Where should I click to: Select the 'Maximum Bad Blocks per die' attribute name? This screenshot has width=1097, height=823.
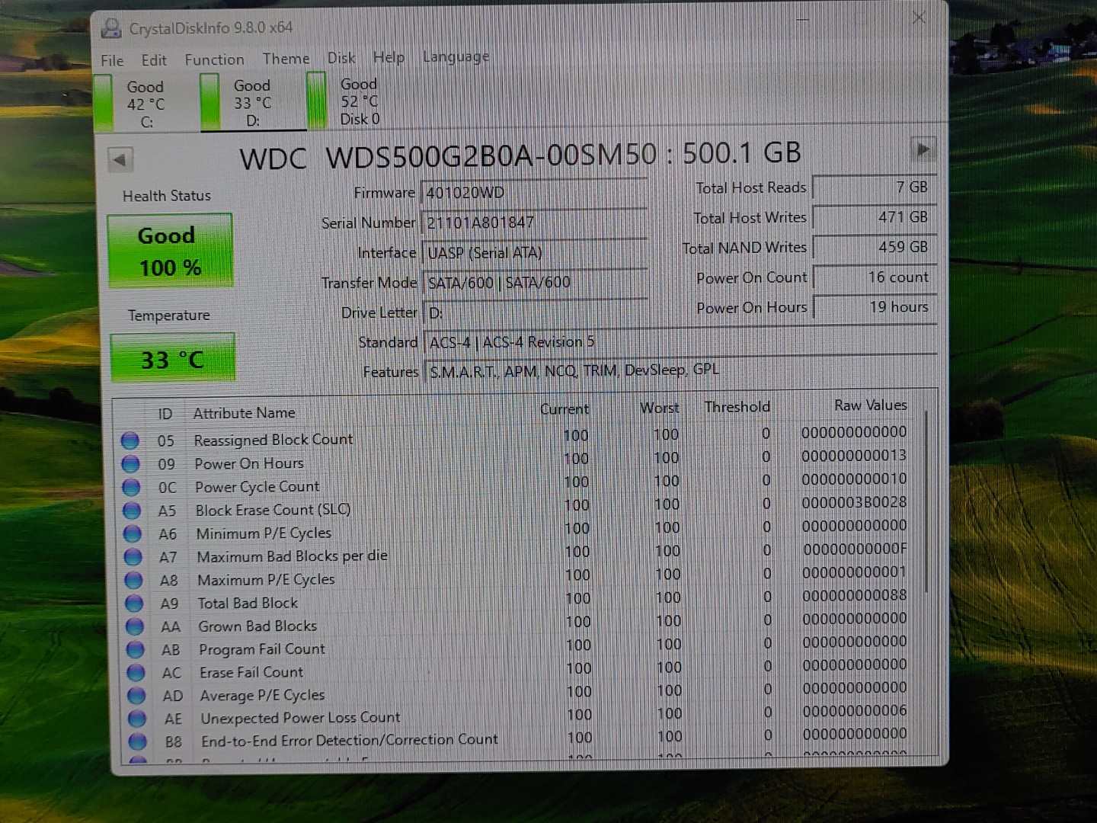point(292,556)
